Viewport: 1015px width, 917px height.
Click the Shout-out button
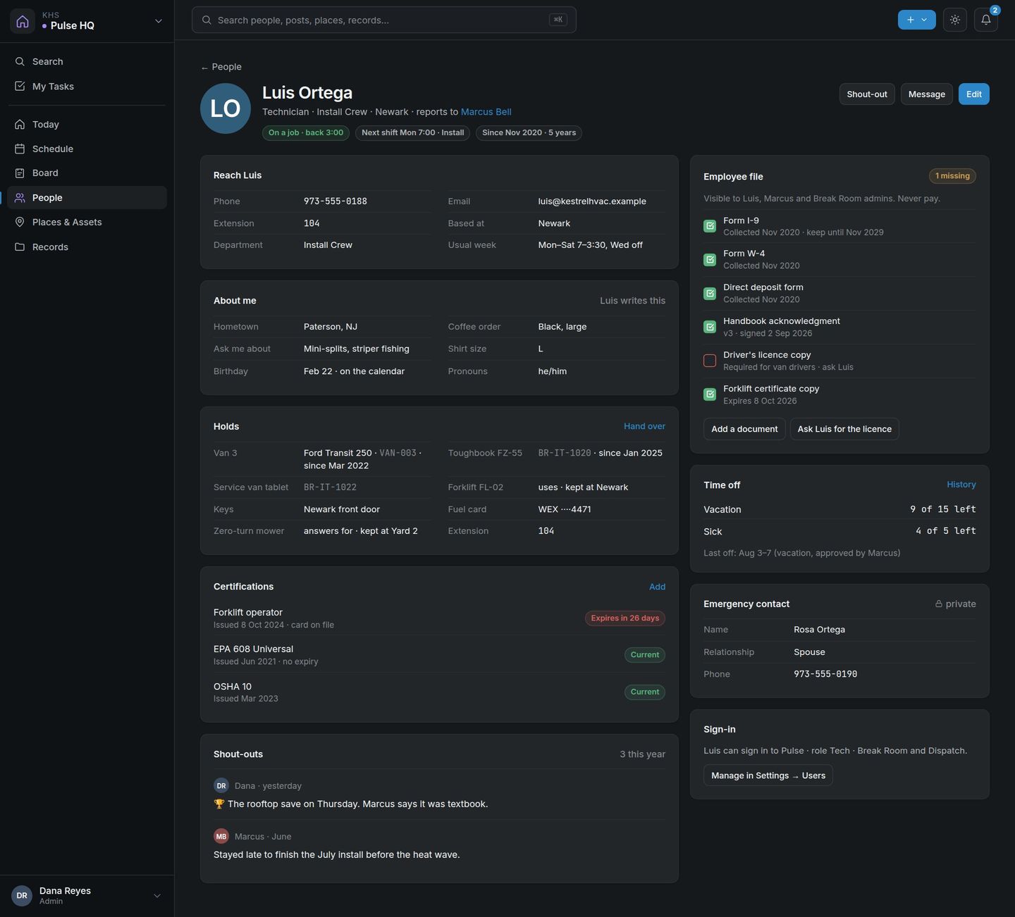pyautogui.click(x=867, y=94)
